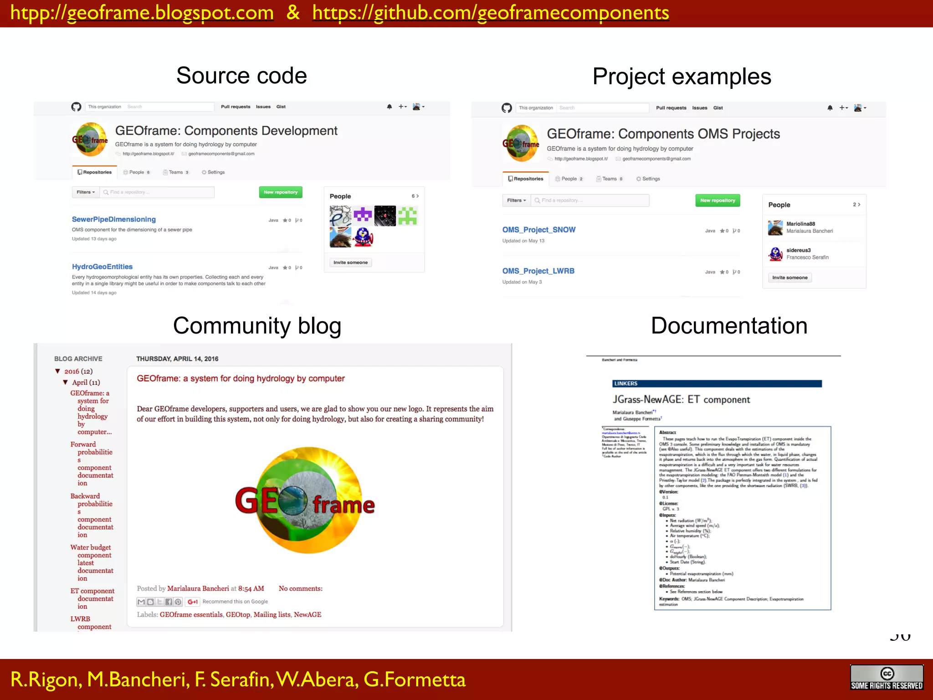Image resolution: width=933 pixels, height=700 pixels.
Task: Collapse the 2016 (12) blog archive year
Action: (58, 371)
